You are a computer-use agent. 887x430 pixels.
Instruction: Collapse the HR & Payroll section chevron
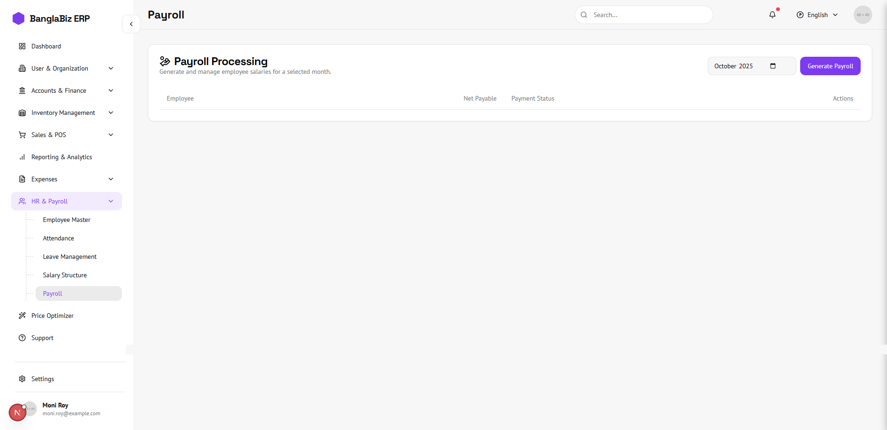[x=111, y=201]
